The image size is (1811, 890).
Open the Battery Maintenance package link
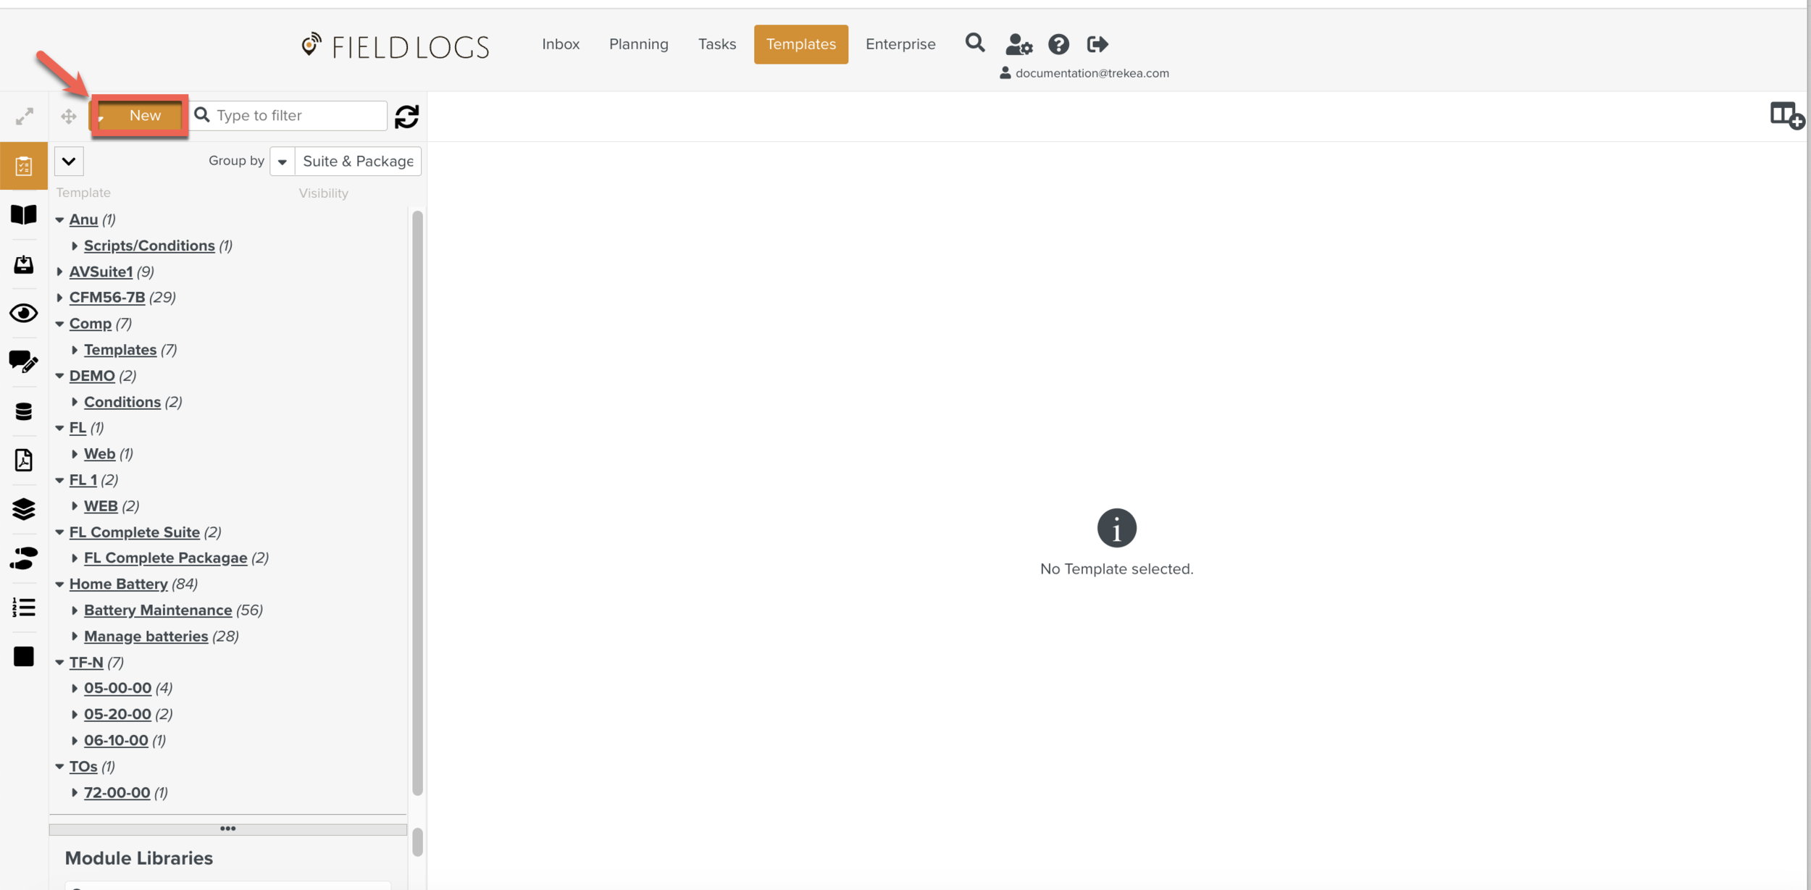point(158,610)
